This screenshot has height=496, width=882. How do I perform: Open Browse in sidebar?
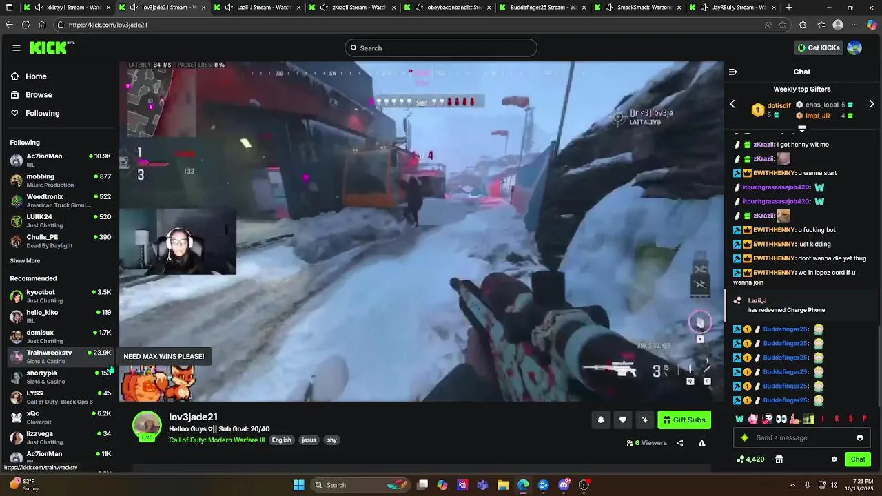click(x=39, y=95)
